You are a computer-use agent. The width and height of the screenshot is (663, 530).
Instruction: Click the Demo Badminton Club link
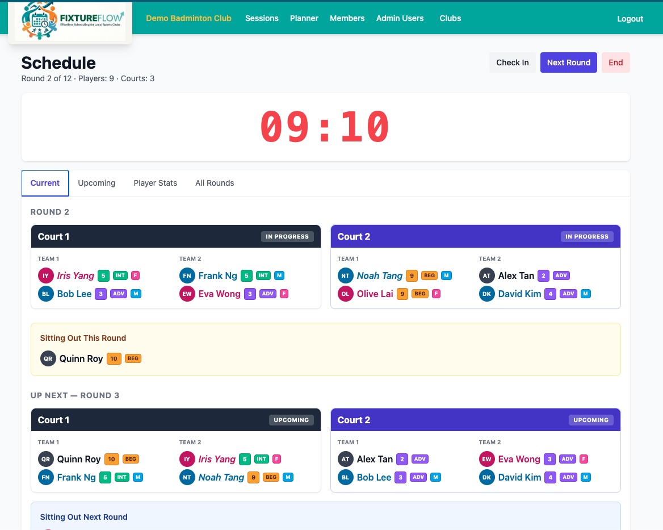[x=188, y=18]
